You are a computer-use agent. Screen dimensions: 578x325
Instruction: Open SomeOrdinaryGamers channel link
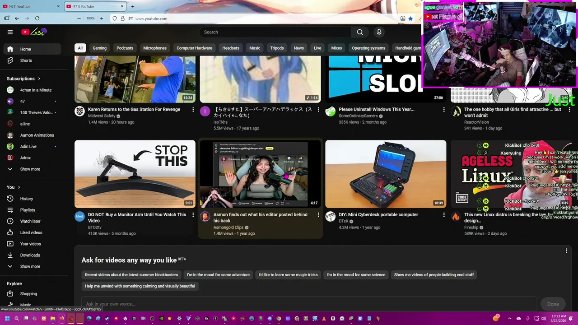coord(358,116)
